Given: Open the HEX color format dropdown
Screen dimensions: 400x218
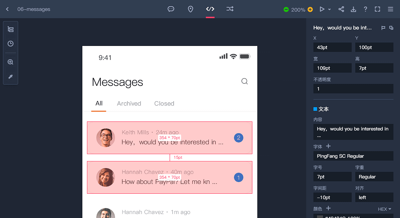Looking at the screenshot, I should [x=384, y=209].
